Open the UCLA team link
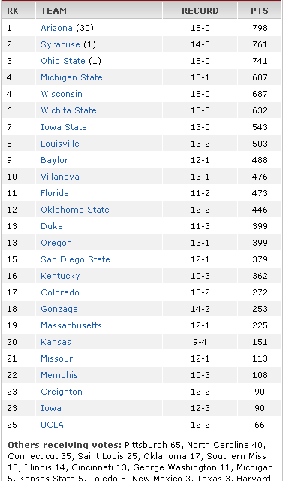 pos(52,425)
